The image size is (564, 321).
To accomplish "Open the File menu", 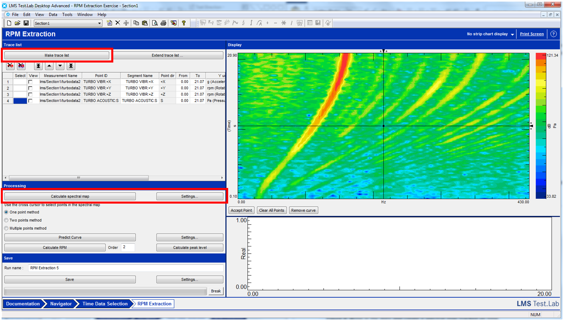I will coord(15,14).
